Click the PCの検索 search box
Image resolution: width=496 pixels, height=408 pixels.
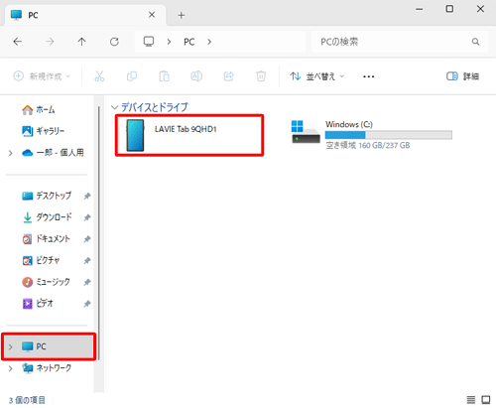point(400,42)
